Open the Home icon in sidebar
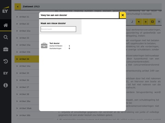The height and width of the screenshot is (123, 165). [x=5, y=25]
